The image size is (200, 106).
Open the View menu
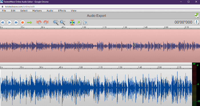coord(74,11)
